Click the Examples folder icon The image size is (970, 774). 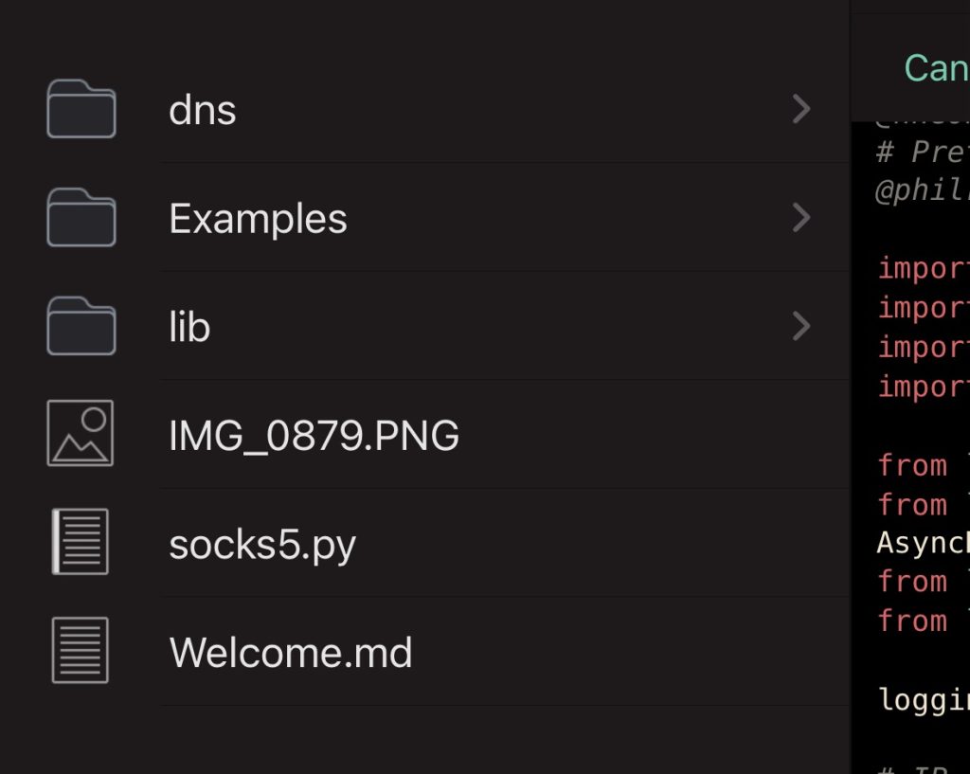point(81,217)
